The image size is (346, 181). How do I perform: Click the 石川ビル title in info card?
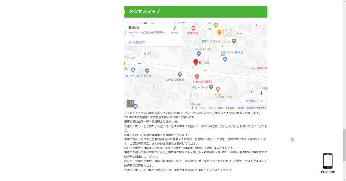[x=134, y=28]
